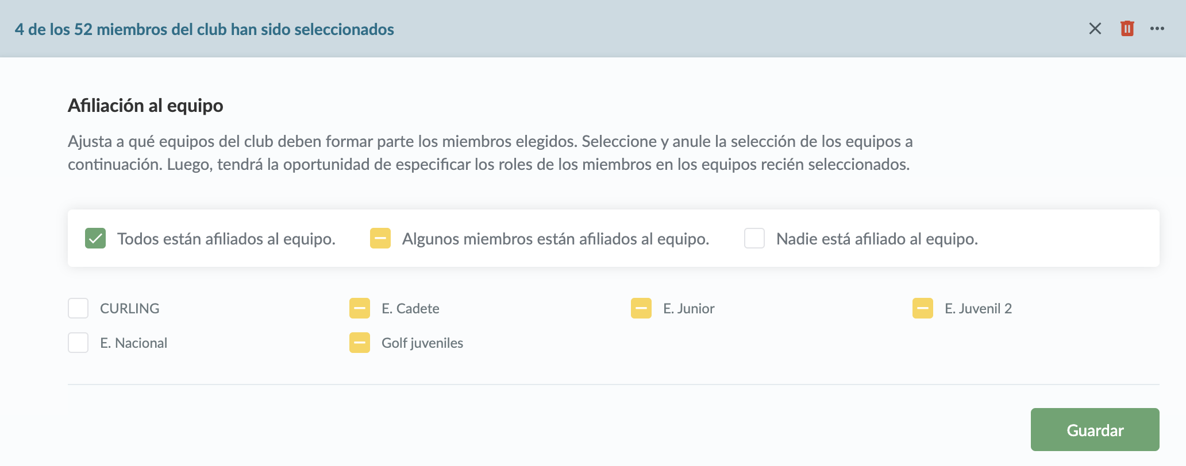This screenshot has width=1186, height=466.
Task: Click the E. Juvenil 2 team name
Action: coord(978,309)
